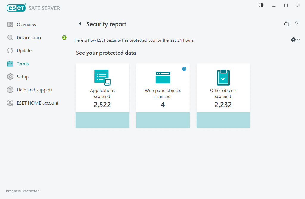Click the last 24 hours description text
Image resolution: width=305 pixels, height=199 pixels.
pos(134,40)
